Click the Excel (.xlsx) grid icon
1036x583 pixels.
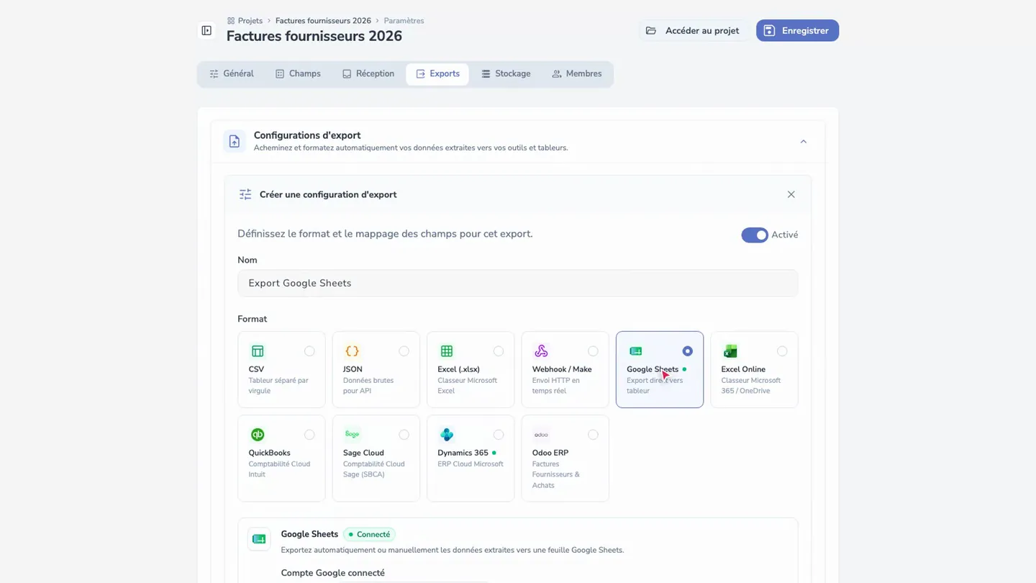coord(447,351)
